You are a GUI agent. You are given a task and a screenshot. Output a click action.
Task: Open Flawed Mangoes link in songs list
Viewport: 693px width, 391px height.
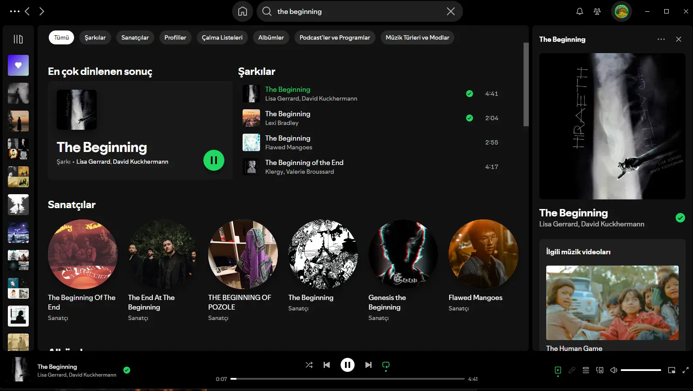point(289,147)
